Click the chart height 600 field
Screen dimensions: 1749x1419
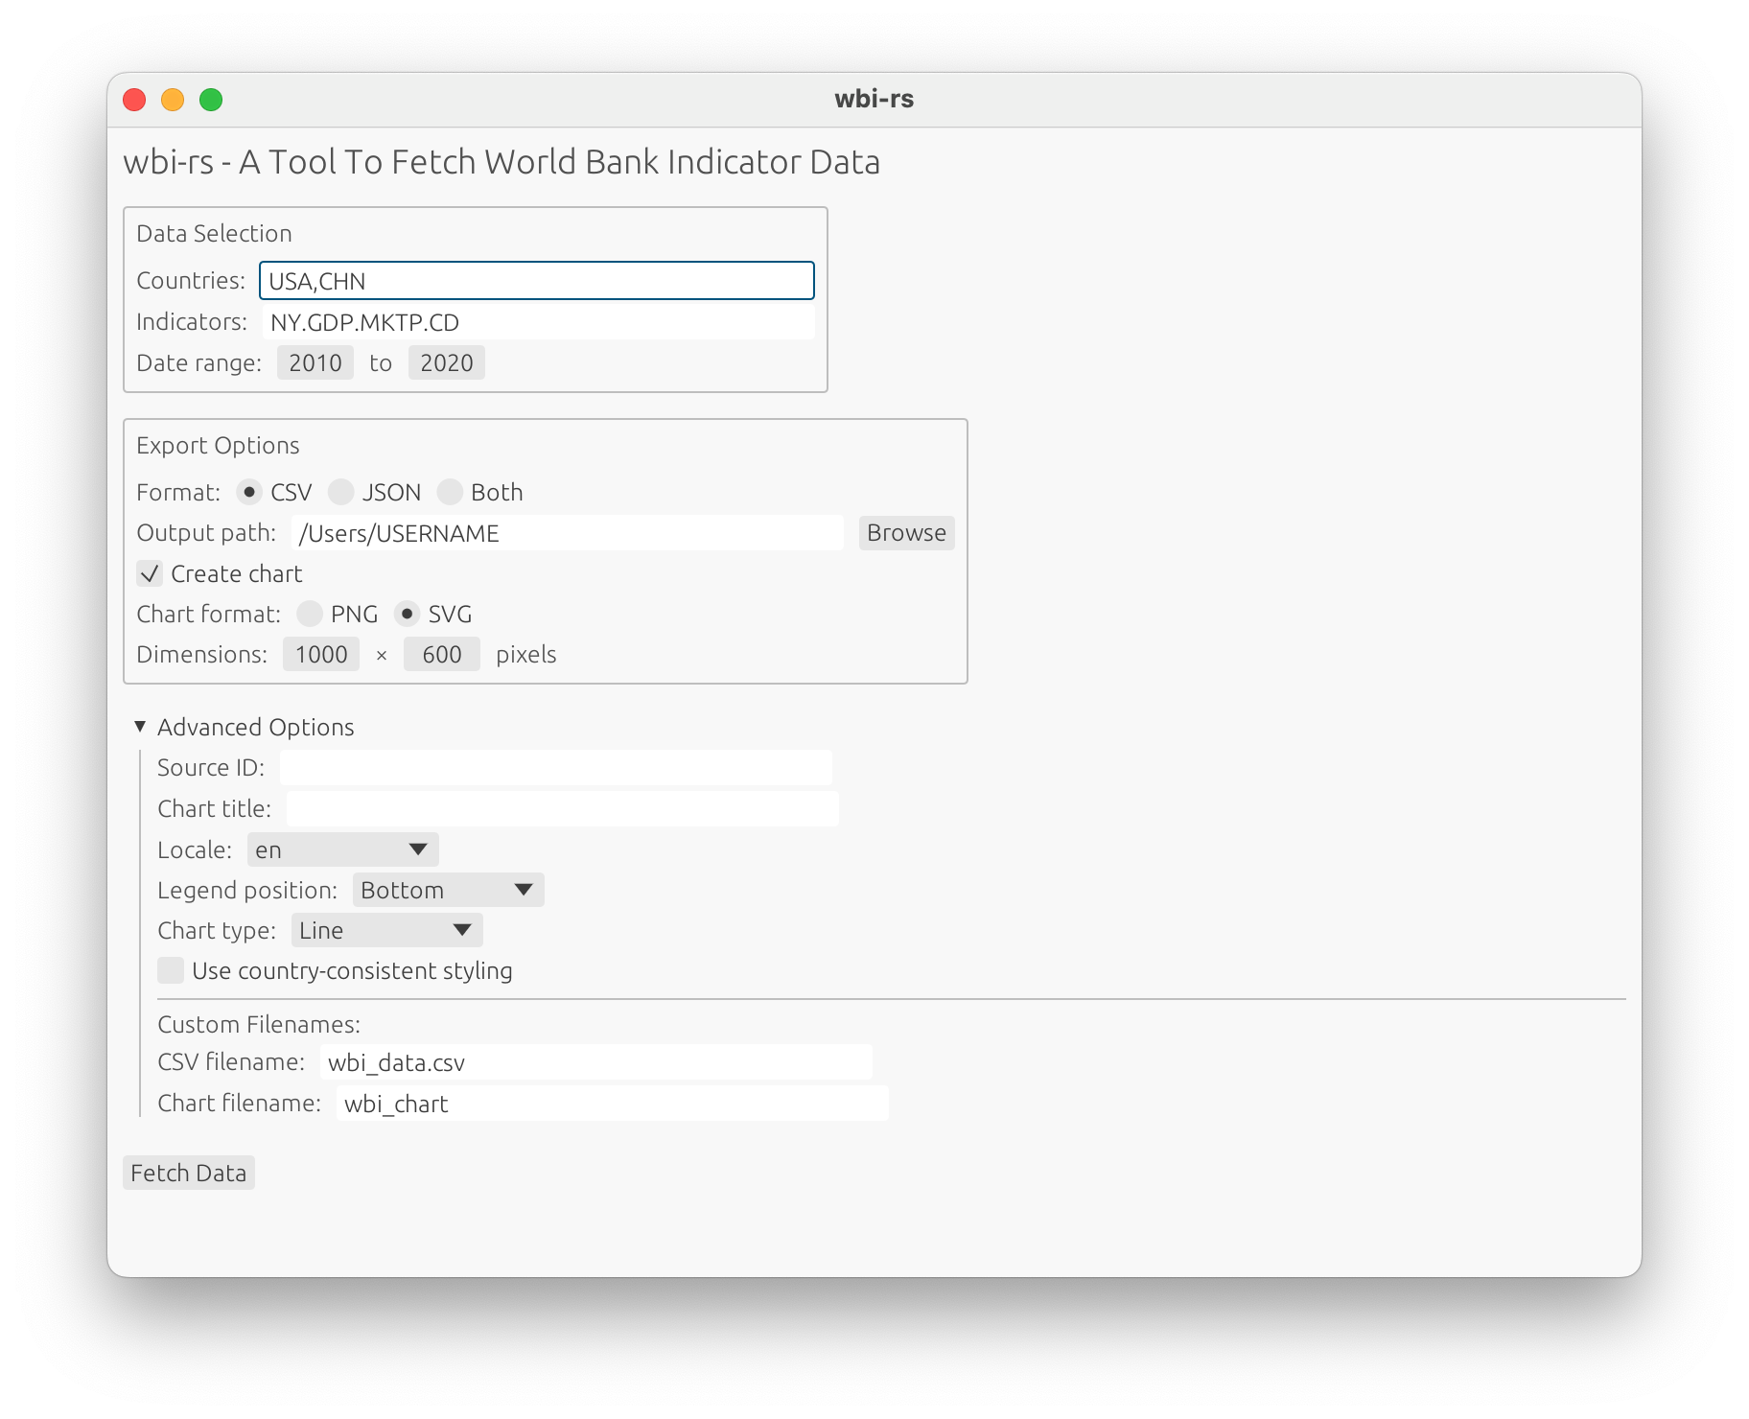[x=442, y=654]
